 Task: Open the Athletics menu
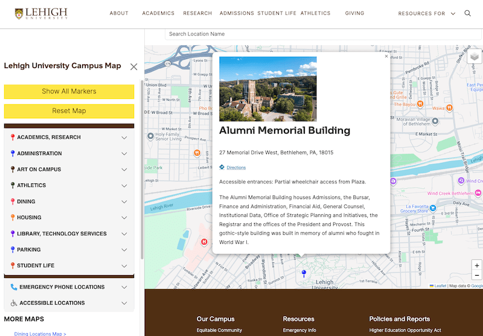click(315, 13)
